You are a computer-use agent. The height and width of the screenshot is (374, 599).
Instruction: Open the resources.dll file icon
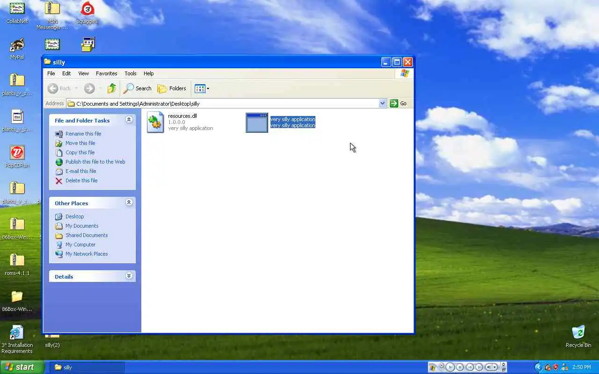pyautogui.click(x=155, y=122)
